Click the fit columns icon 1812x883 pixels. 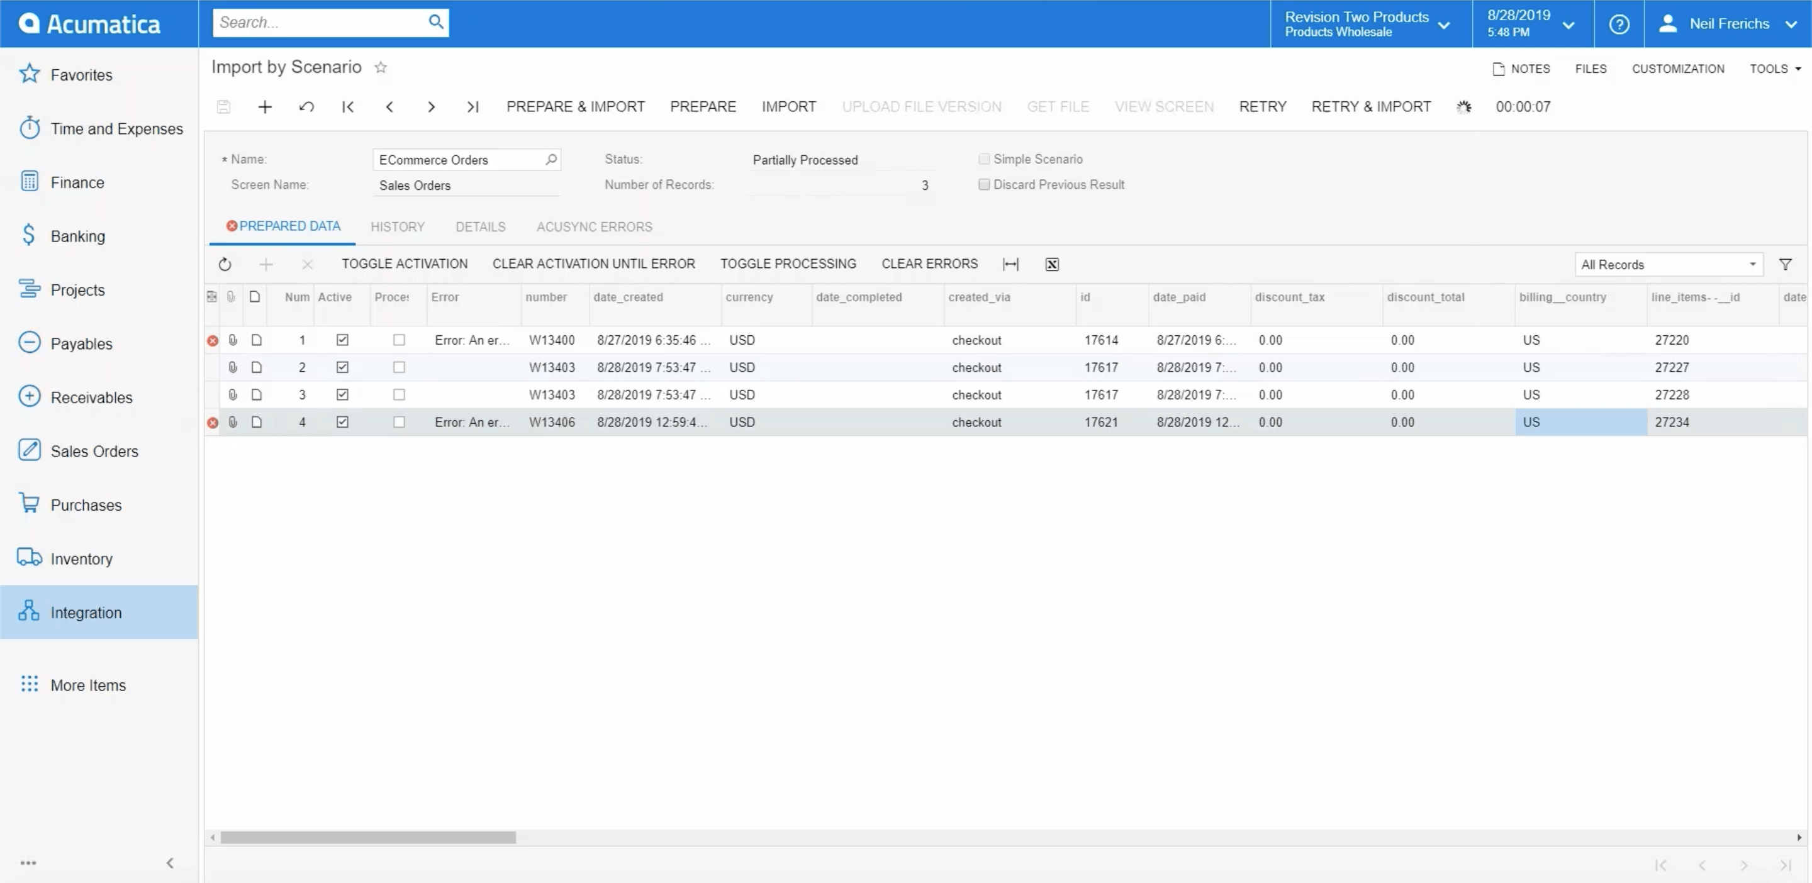1010,264
